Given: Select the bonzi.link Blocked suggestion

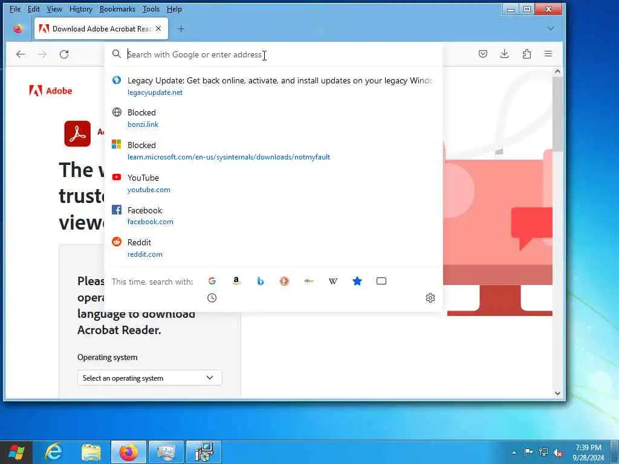Looking at the screenshot, I should pyautogui.click(x=273, y=118).
